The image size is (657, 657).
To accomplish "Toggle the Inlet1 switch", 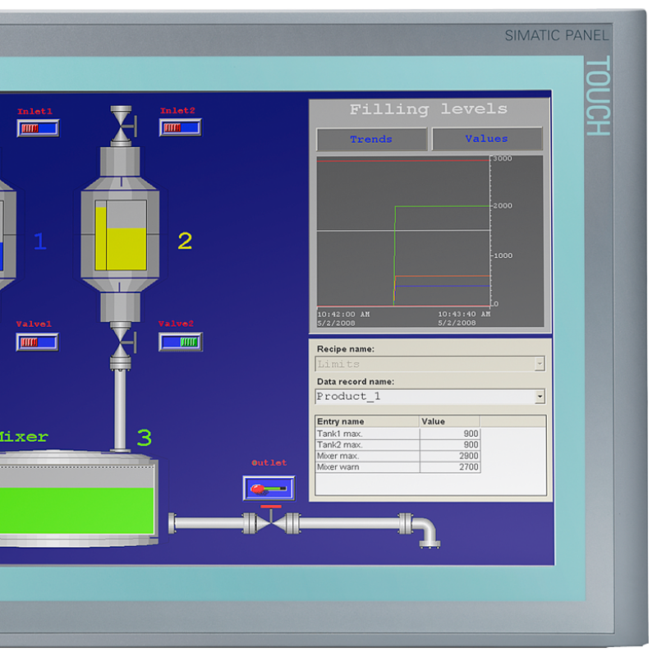I will click(38, 128).
